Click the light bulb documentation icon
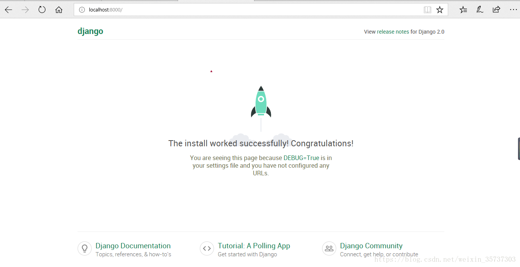The image size is (520, 267). (84, 248)
